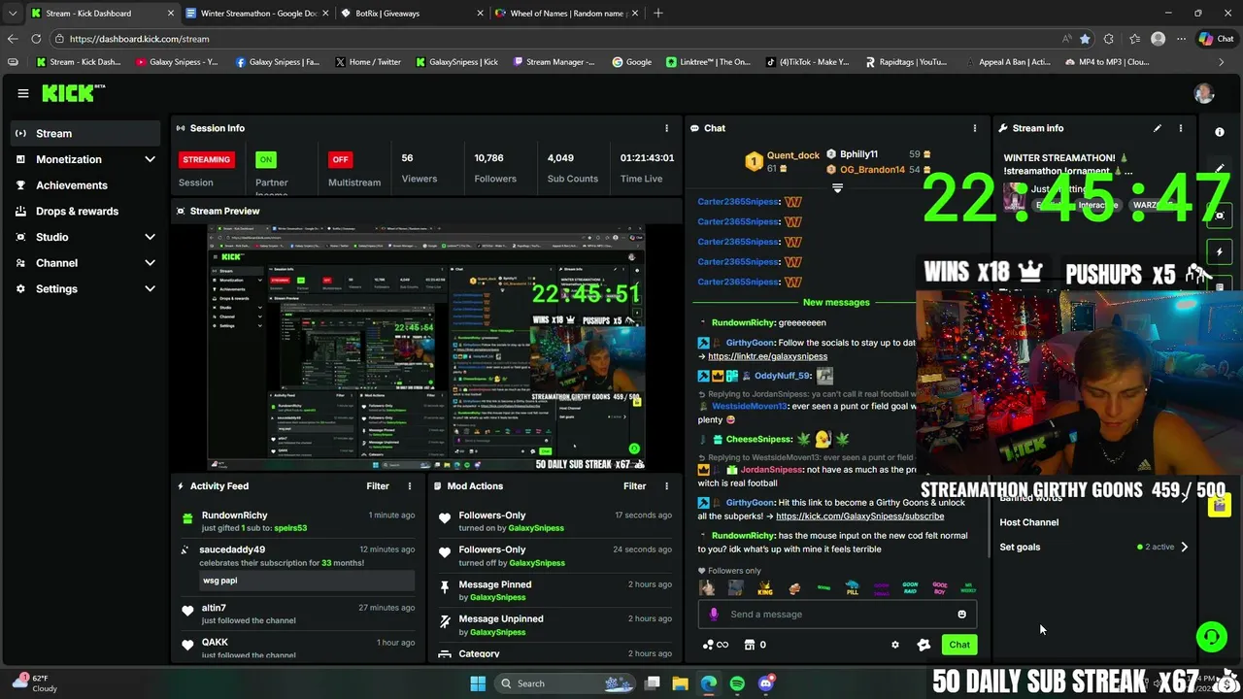Image resolution: width=1243 pixels, height=699 pixels.
Task: Open the Mod Actions Filter dropdown
Action: click(x=634, y=486)
